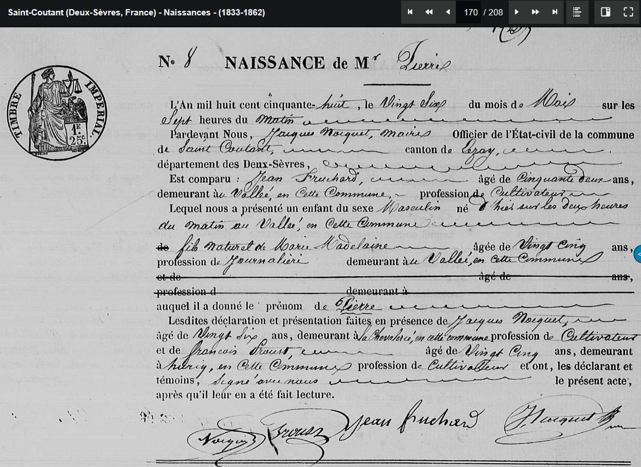Jump to the last page of the register
Viewport: 641px width, 467px height.
[x=554, y=12]
